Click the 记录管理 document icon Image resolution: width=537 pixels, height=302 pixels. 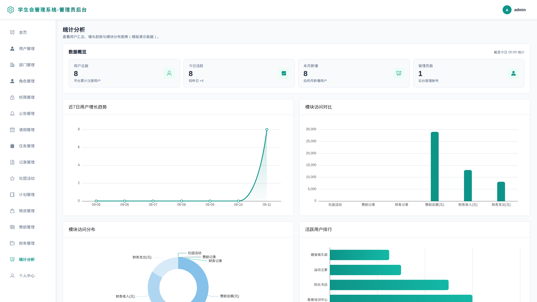click(12, 162)
